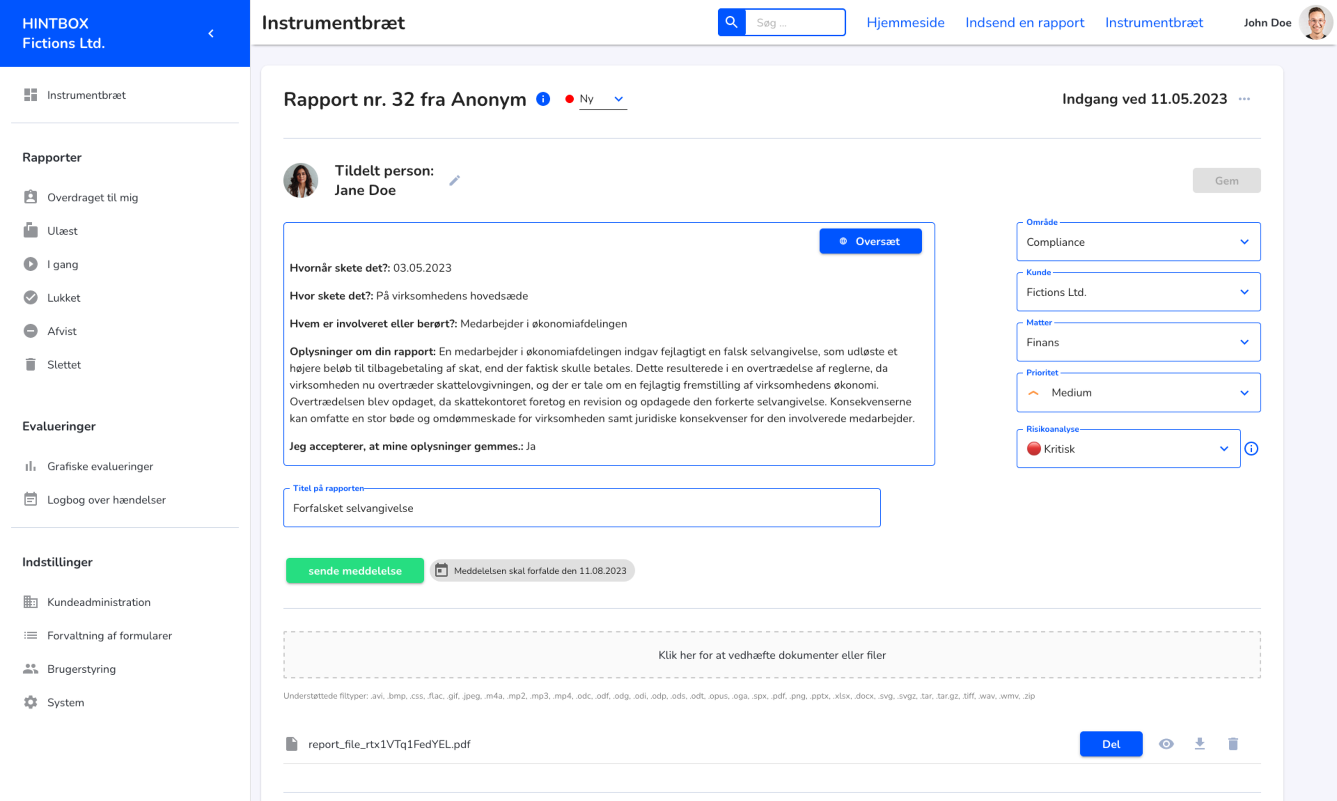Viewport: 1337px width, 801px height.
Task: Delete the attached PDF using the trash icon
Action: click(x=1233, y=744)
